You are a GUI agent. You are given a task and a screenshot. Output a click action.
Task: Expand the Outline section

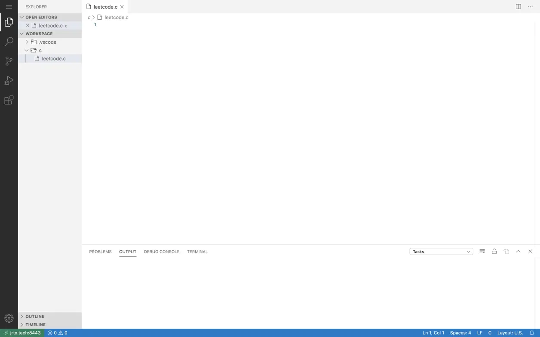[x=35, y=316]
